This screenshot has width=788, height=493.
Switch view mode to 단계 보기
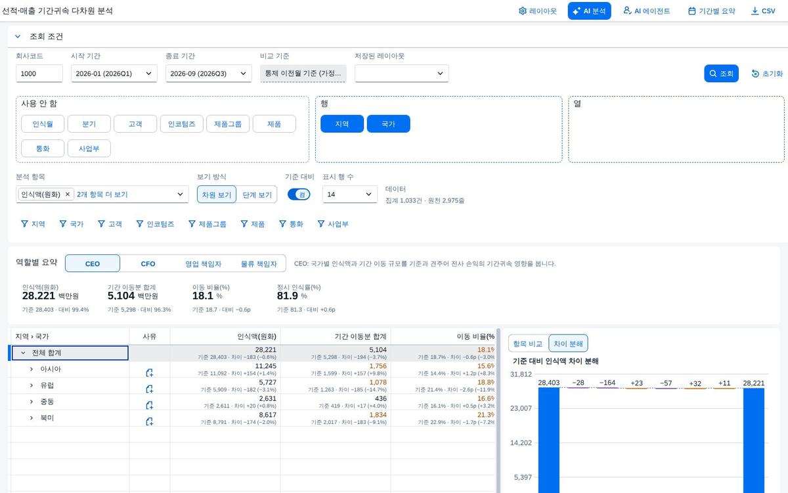click(257, 195)
